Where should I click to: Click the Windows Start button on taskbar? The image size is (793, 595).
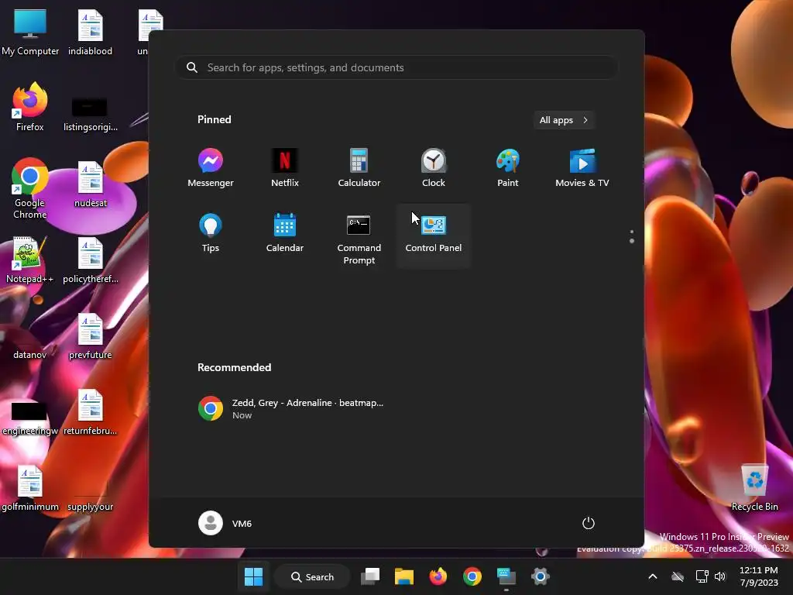(x=253, y=576)
